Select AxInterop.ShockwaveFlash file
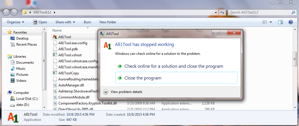The image size is (299, 126). point(78,91)
